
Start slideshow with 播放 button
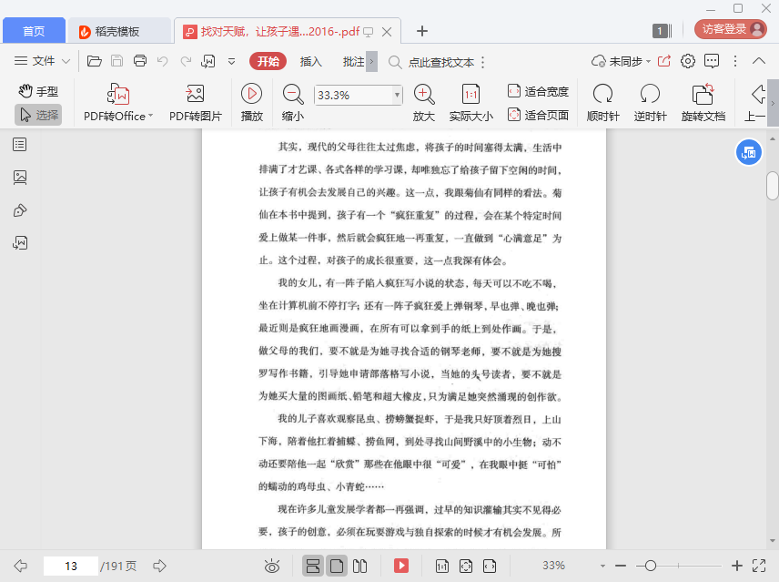point(252,102)
